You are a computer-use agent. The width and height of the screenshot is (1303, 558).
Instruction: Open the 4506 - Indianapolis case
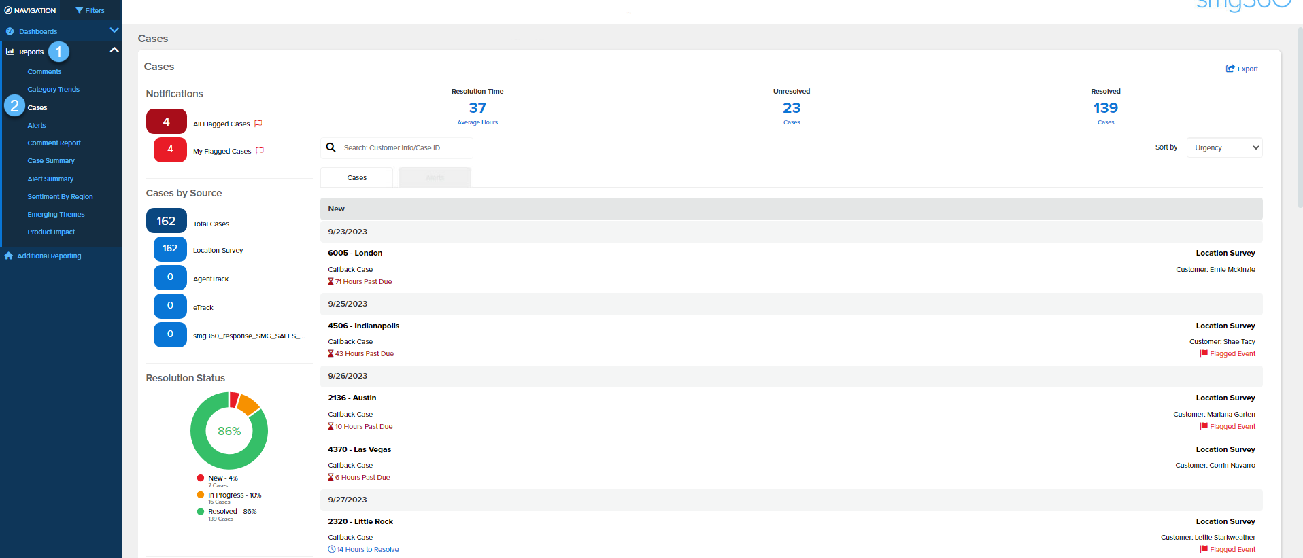click(x=364, y=326)
